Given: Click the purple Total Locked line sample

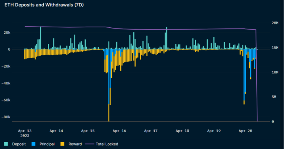Looking at the screenshot, I should [90, 144].
